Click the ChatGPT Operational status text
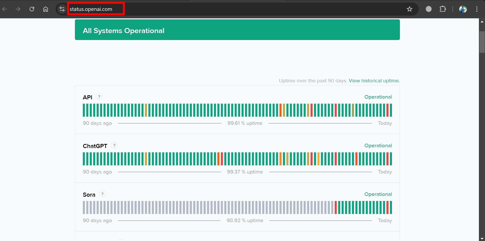 click(x=378, y=145)
